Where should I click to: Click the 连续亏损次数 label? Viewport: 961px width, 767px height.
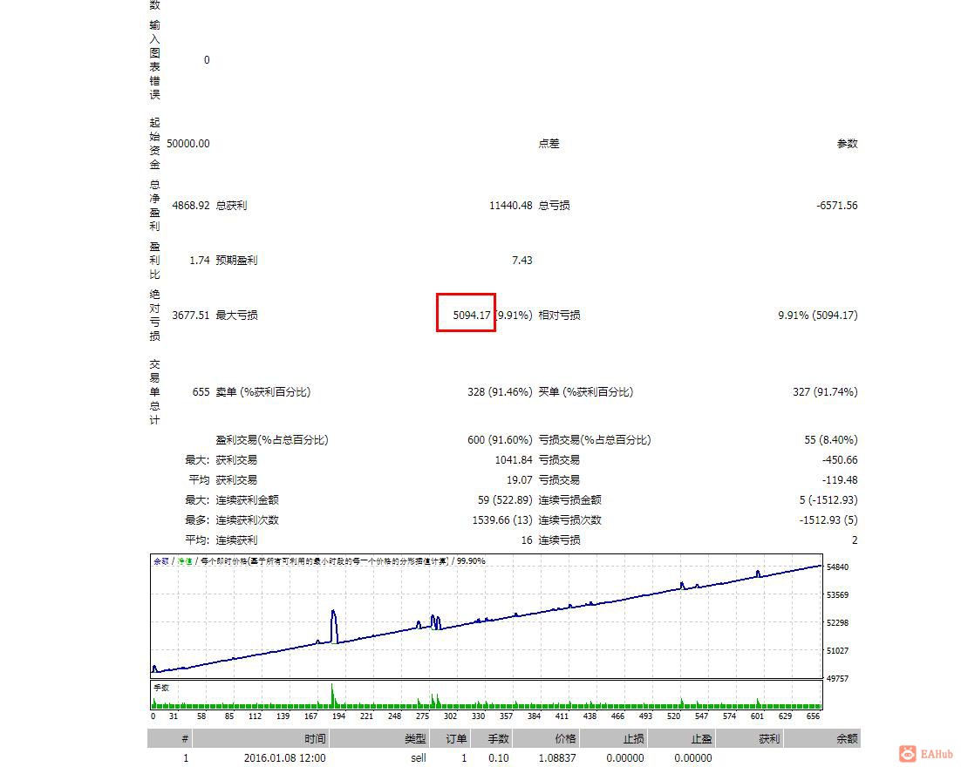(x=570, y=520)
